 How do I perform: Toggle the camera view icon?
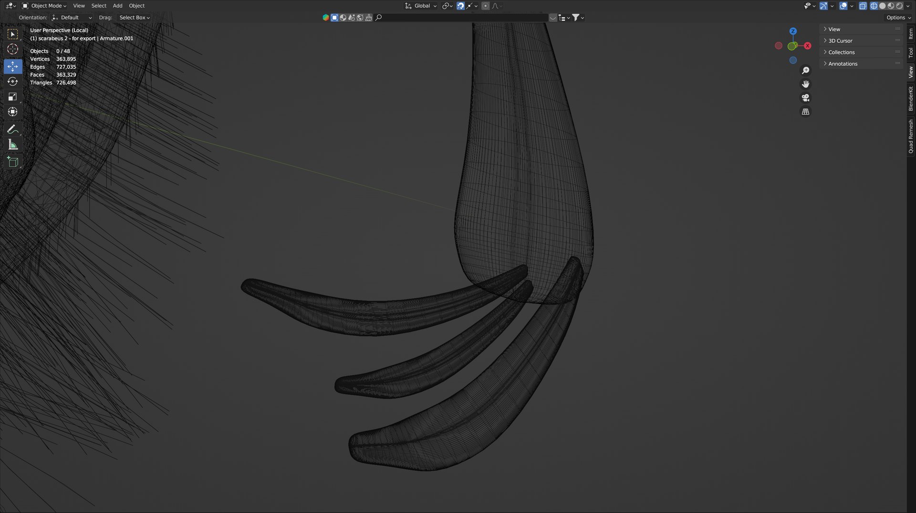click(805, 98)
